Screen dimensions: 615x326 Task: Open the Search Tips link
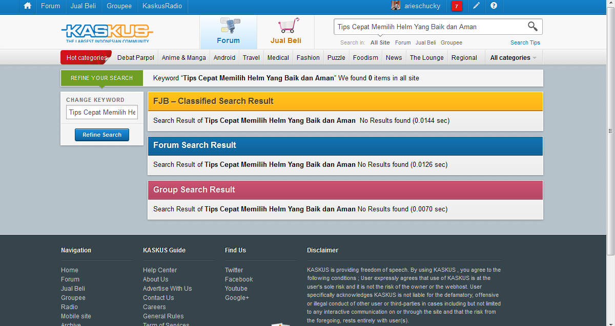click(x=525, y=42)
